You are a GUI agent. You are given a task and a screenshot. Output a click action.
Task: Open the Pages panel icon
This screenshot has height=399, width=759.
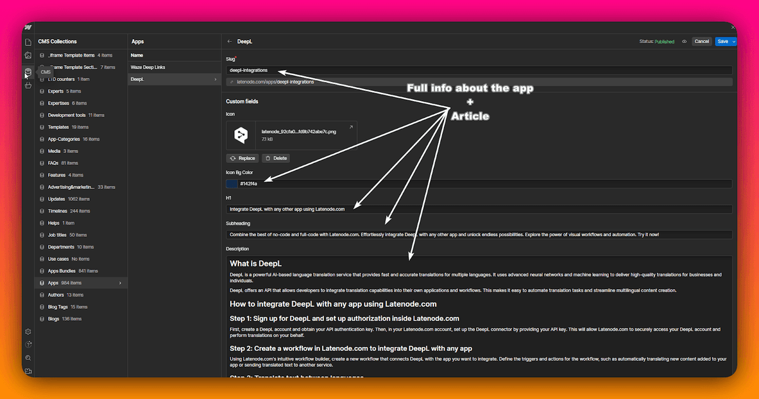(x=28, y=42)
